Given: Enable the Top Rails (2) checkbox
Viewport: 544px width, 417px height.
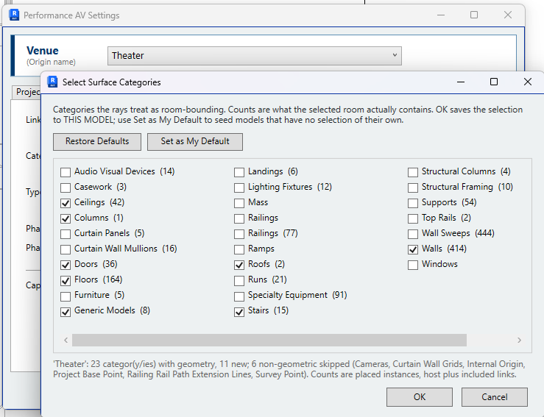Looking at the screenshot, I should click(x=413, y=218).
